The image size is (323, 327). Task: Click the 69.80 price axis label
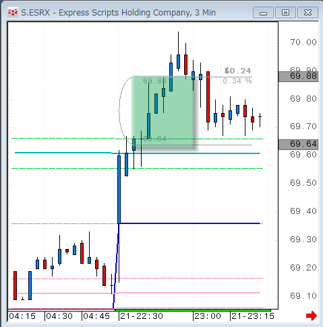303,99
